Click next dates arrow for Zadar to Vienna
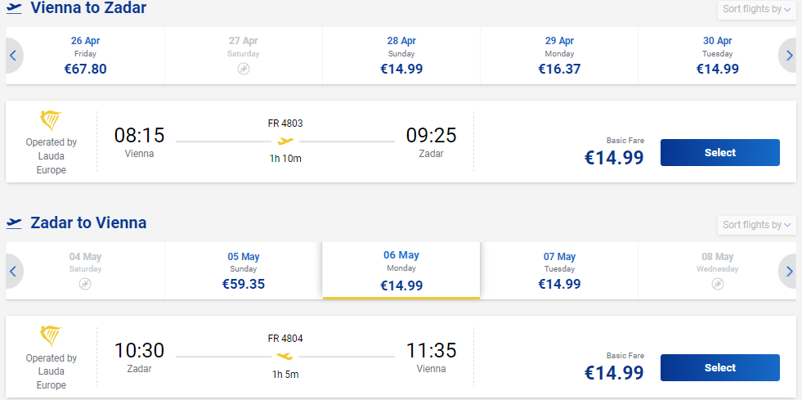This screenshot has width=802, height=400. point(788,271)
